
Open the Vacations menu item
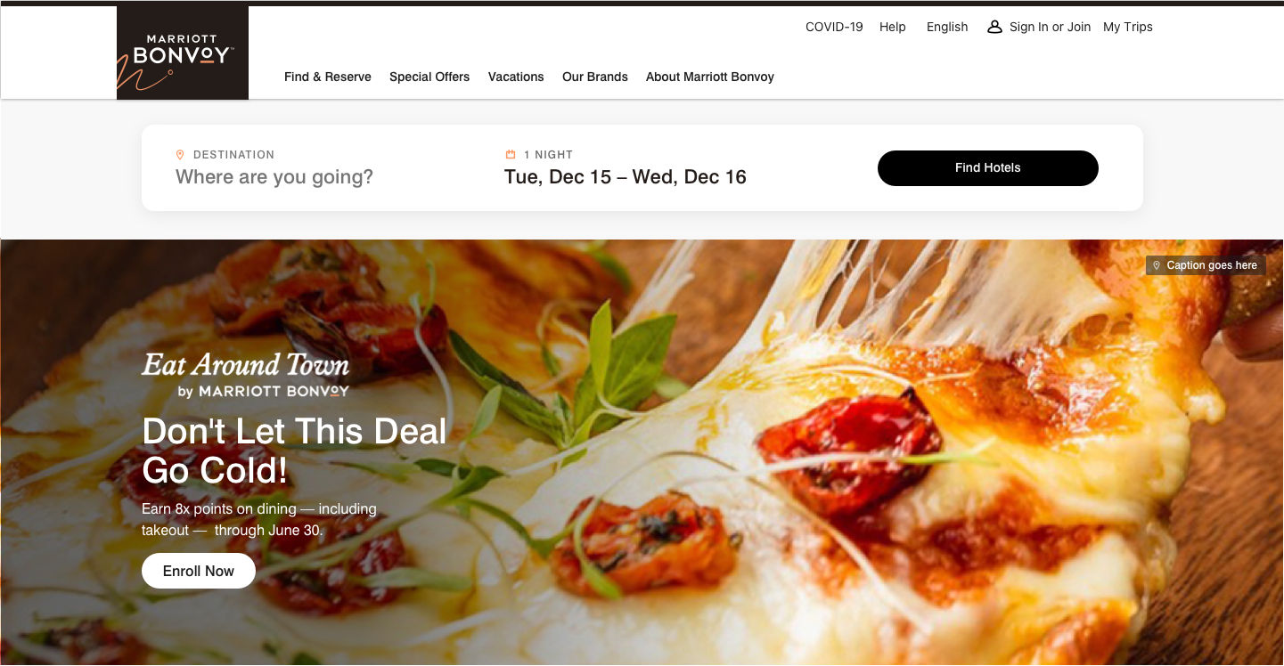(516, 77)
